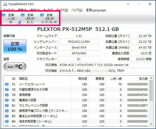Image resolution: width=156 pixels, height=129 pixels.
Task: Open the ディスク(D) menu
Action: [62, 10]
